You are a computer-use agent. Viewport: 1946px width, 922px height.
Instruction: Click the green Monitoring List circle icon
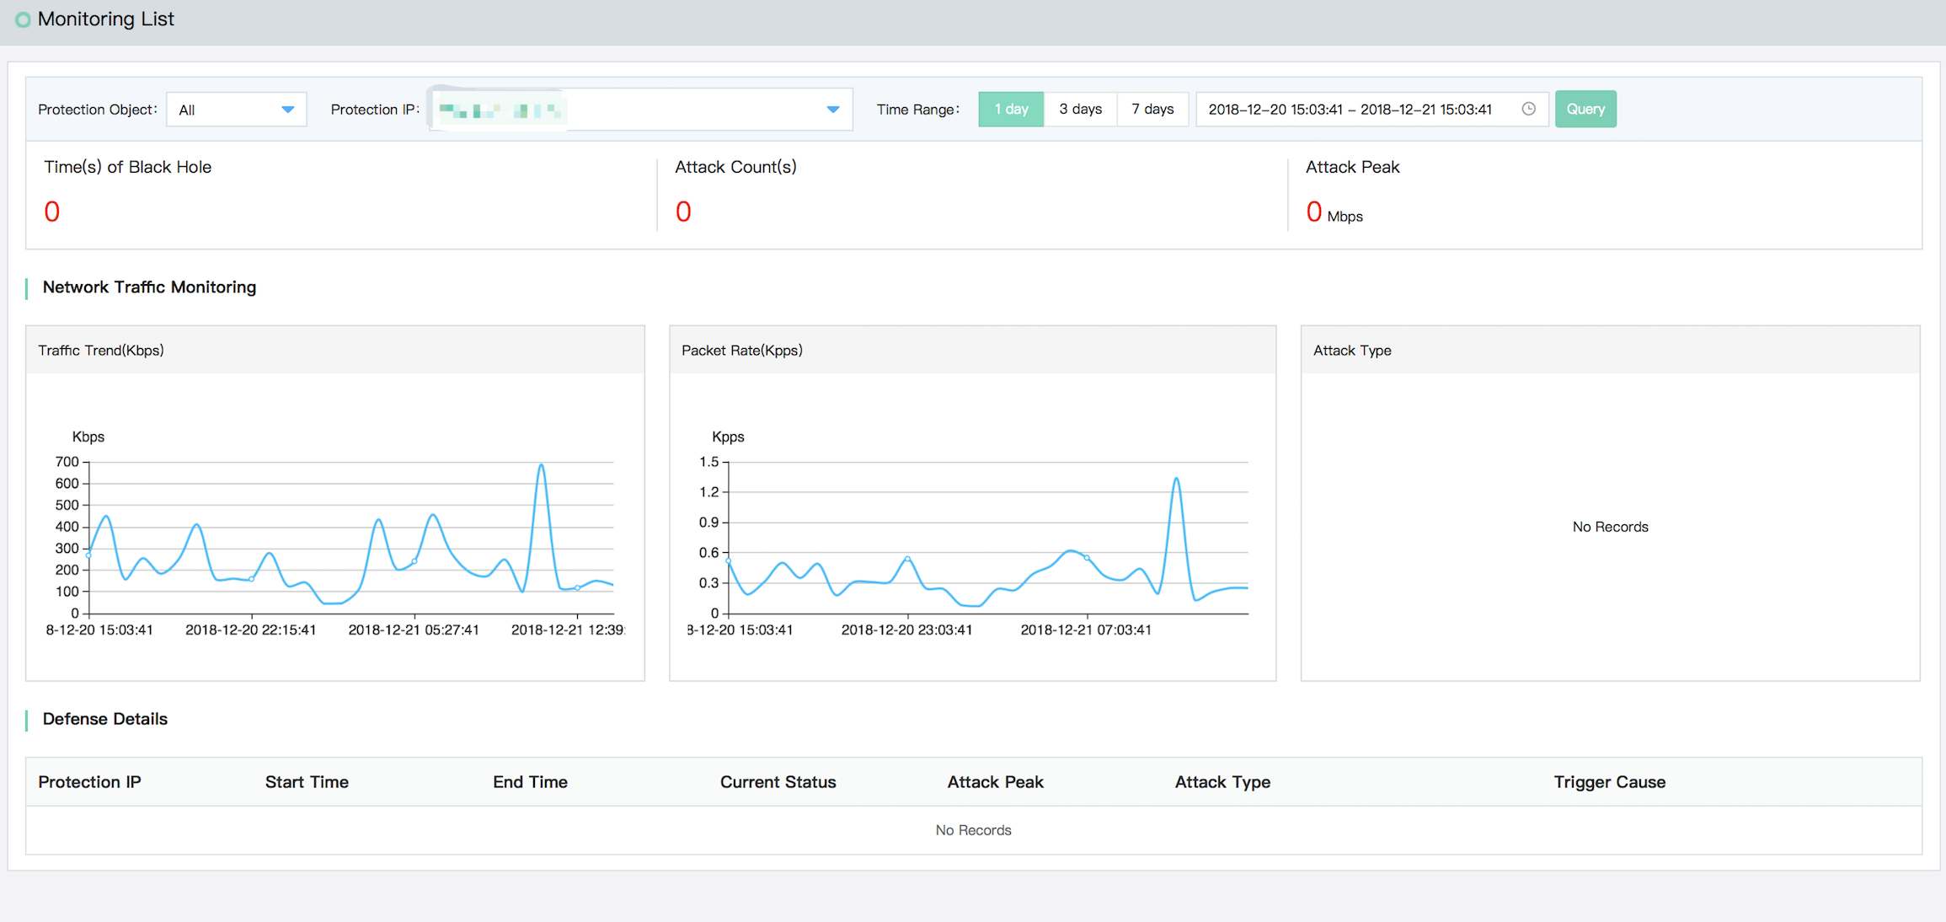pos(23,19)
